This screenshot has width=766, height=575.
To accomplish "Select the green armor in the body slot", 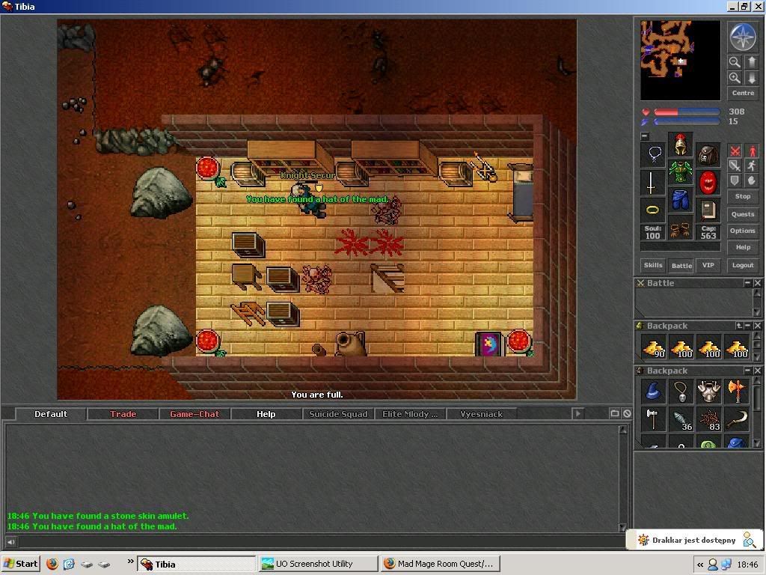I will coord(680,171).
